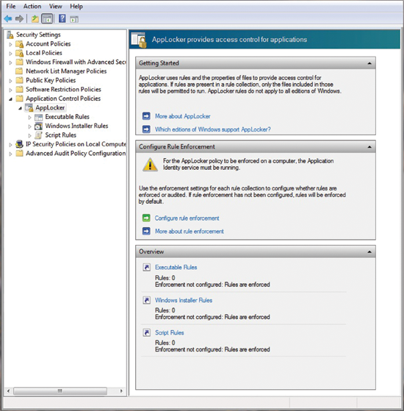
Task: Click the Executable Rules tree icon
Action: [38, 117]
